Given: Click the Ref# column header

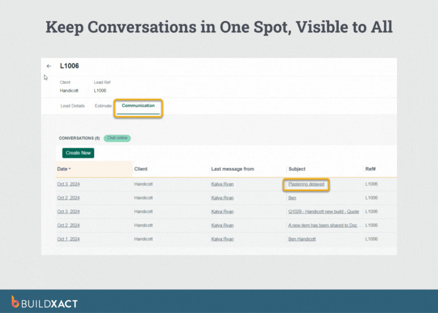Looking at the screenshot, I should click(371, 169).
